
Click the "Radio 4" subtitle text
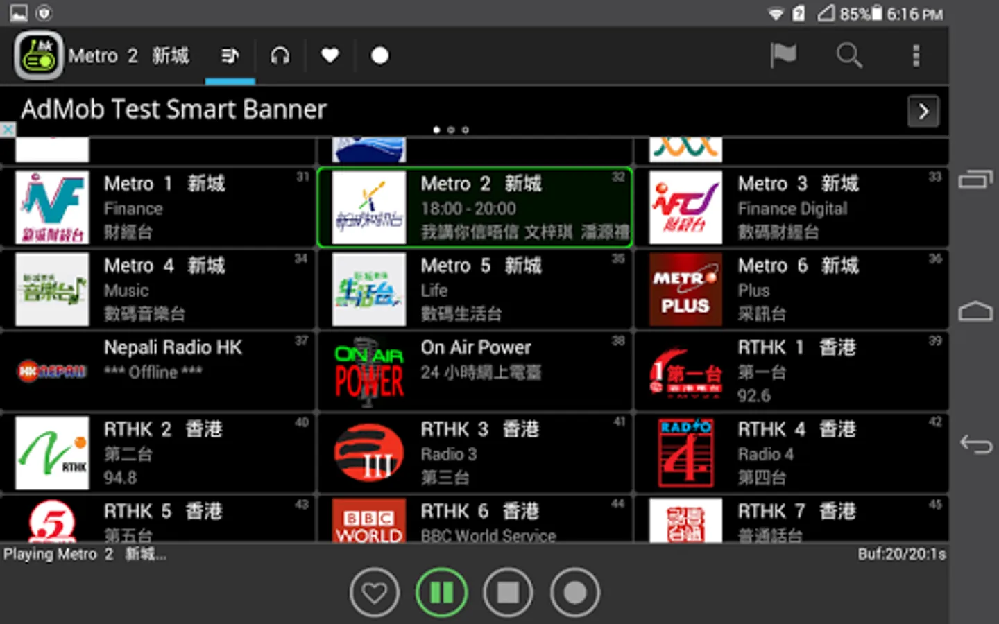(766, 454)
